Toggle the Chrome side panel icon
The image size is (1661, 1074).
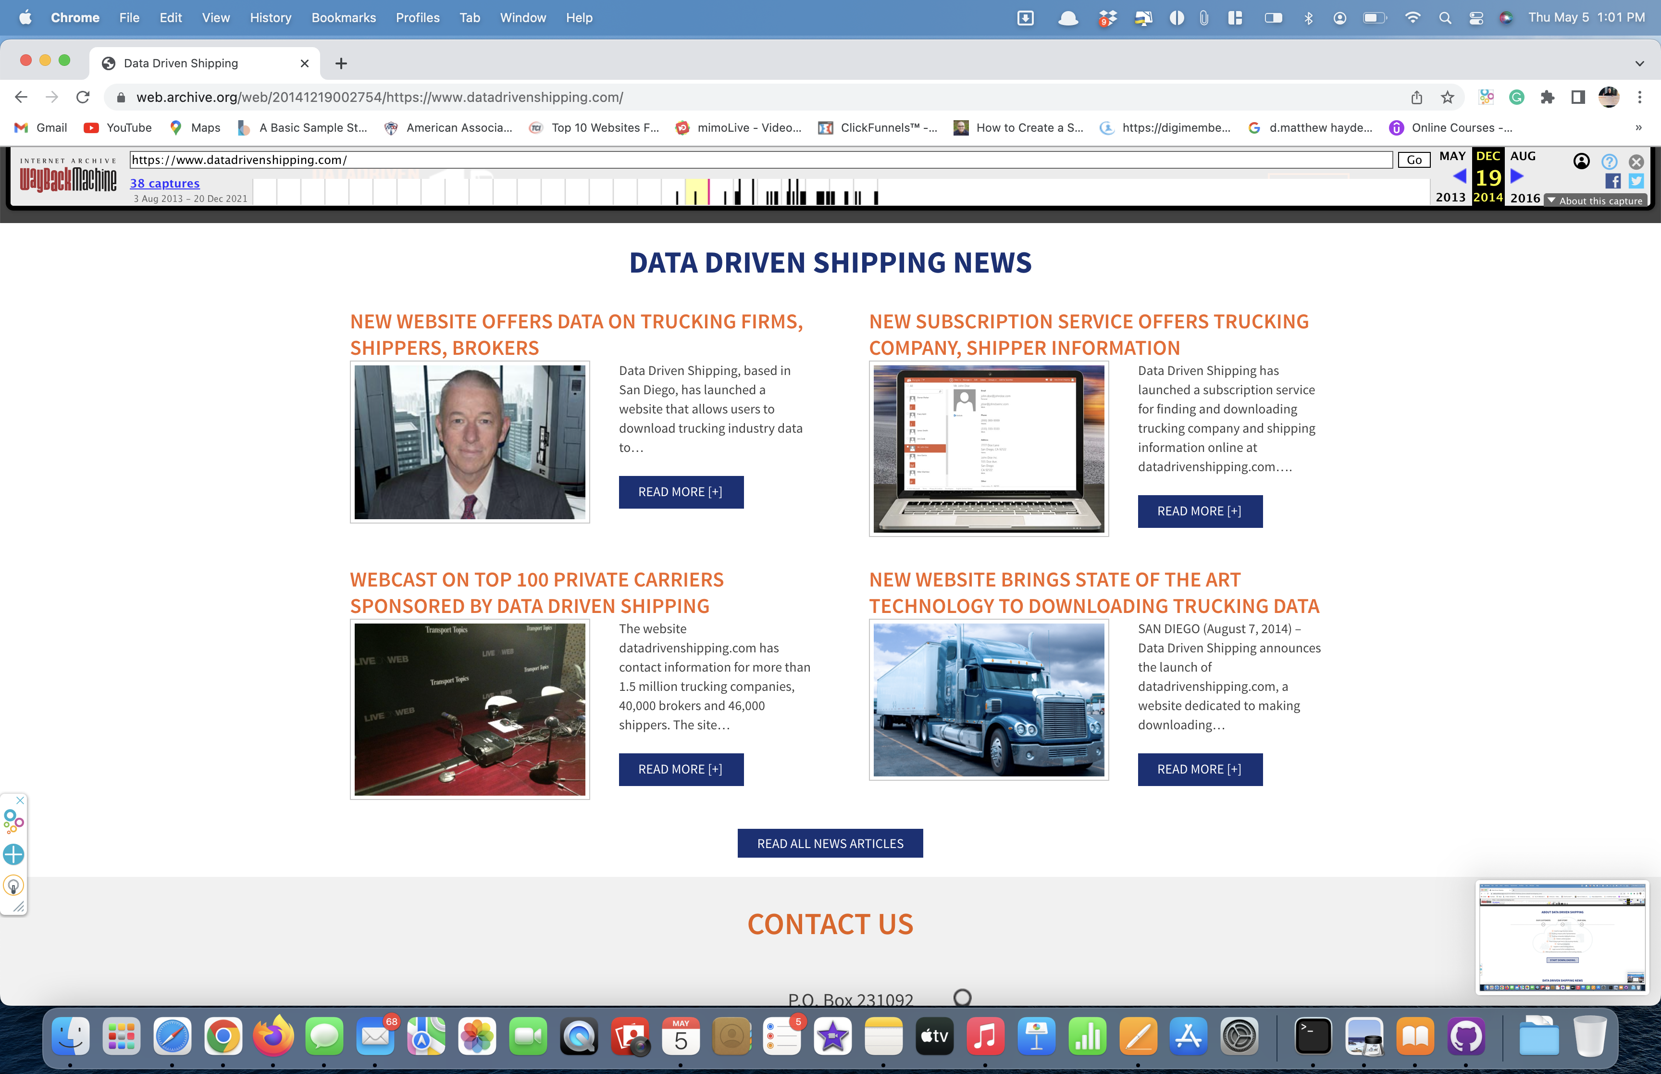tap(1578, 97)
